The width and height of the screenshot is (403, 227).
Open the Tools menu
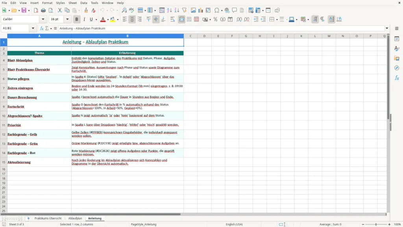94,3
